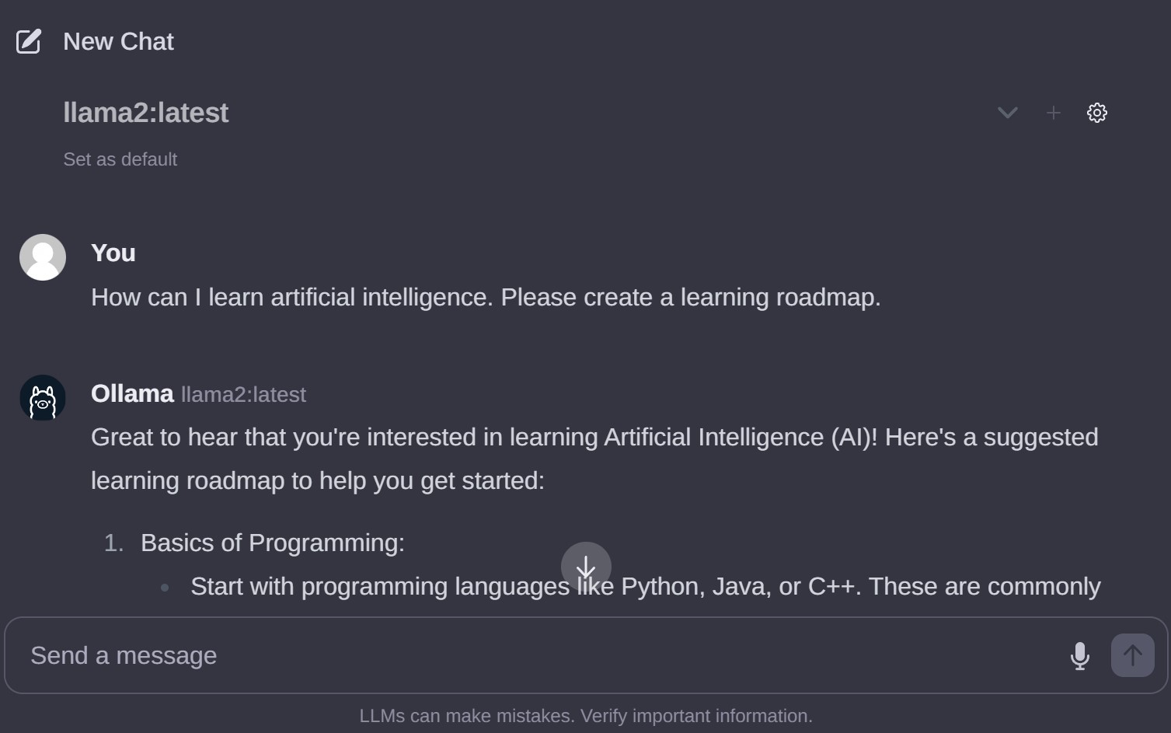Image resolution: width=1171 pixels, height=733 pixels.
Task: Click the New Chat pencil icon
Action: 29,41
